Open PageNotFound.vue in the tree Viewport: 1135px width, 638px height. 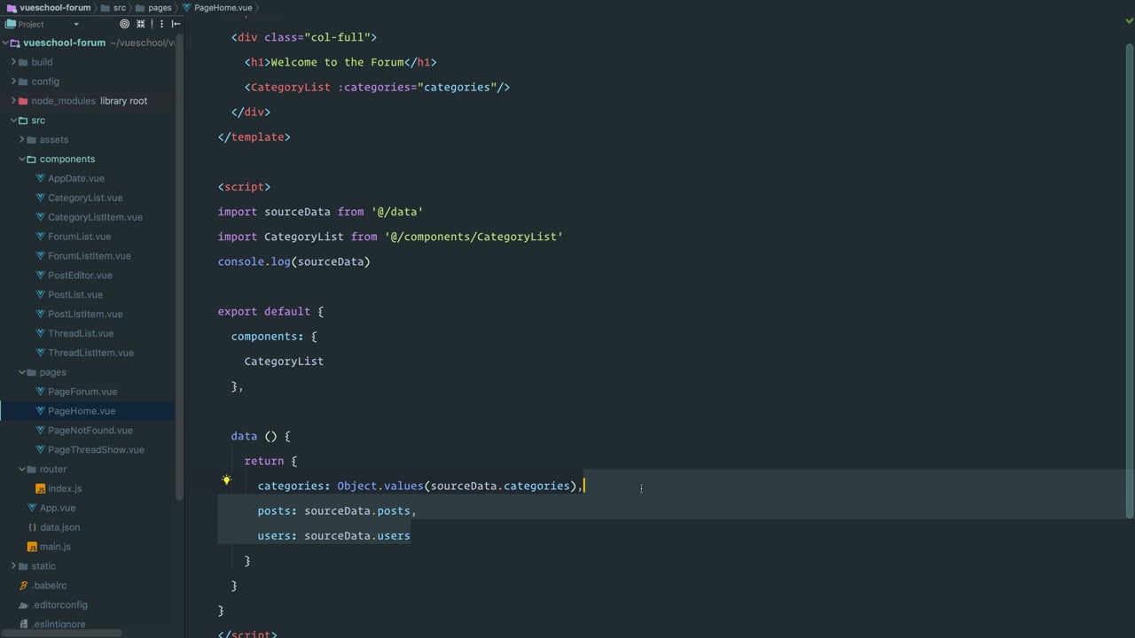click(x=90, y=431)
